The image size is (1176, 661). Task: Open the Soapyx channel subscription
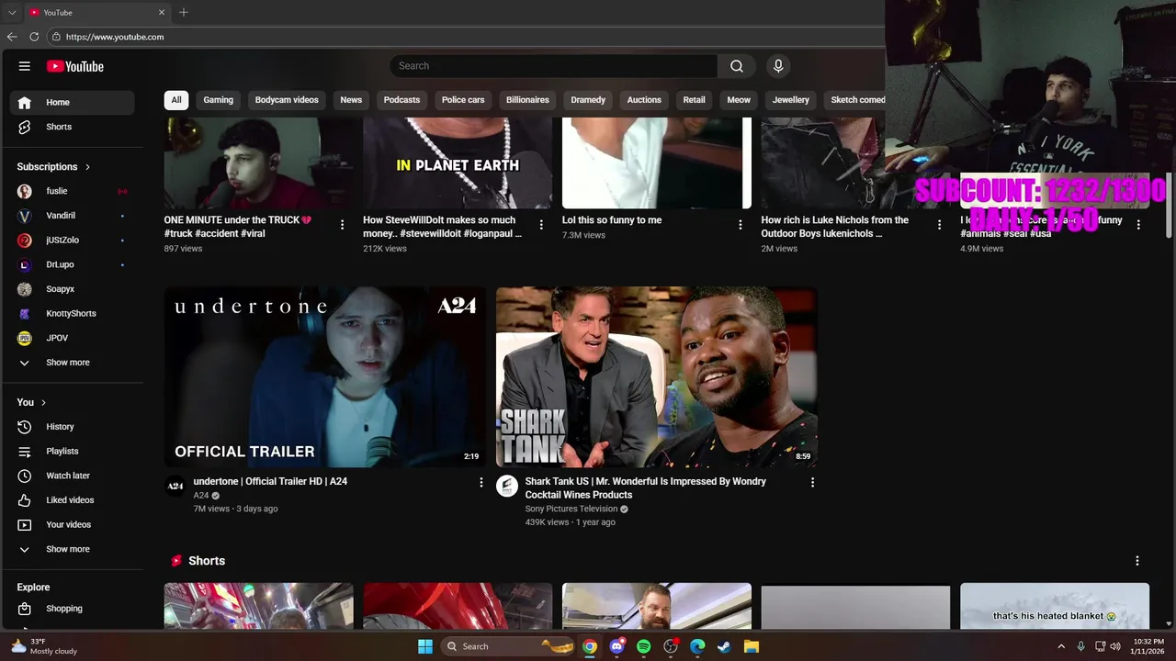73,289
